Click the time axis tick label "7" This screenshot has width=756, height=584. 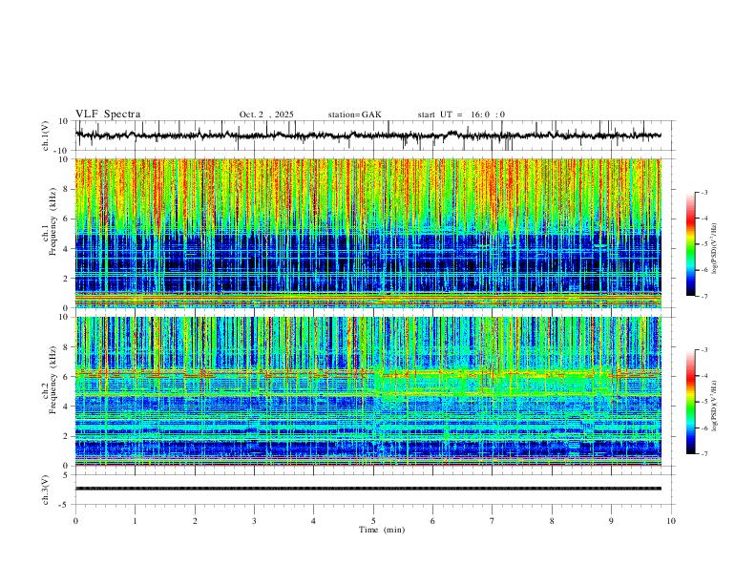click(x=493, y=521)
